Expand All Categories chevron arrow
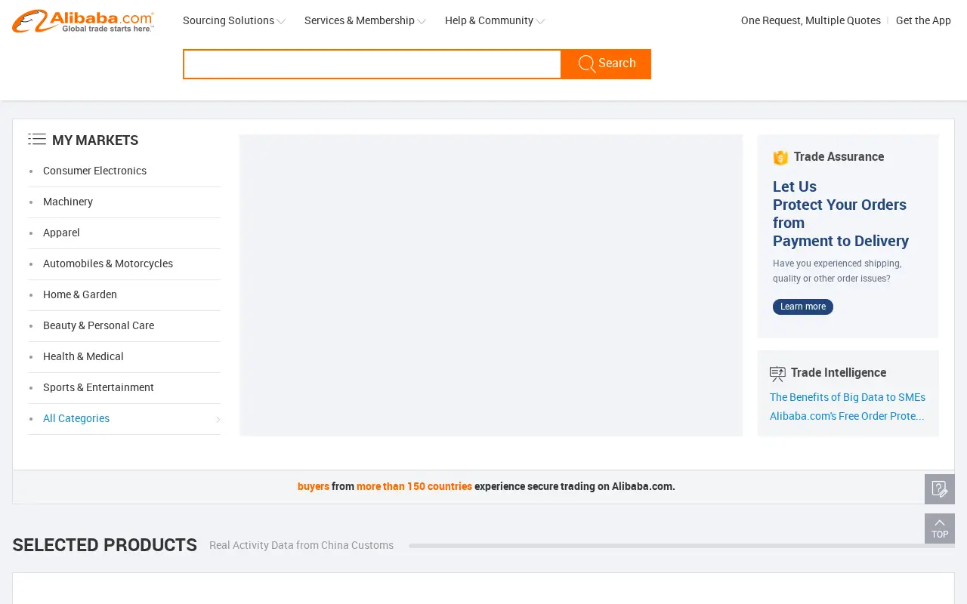Viewport: 967px width, 604px height. (218, 419)
